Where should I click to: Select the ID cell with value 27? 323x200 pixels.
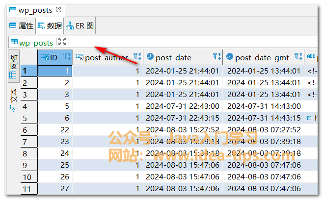[55, 188]
